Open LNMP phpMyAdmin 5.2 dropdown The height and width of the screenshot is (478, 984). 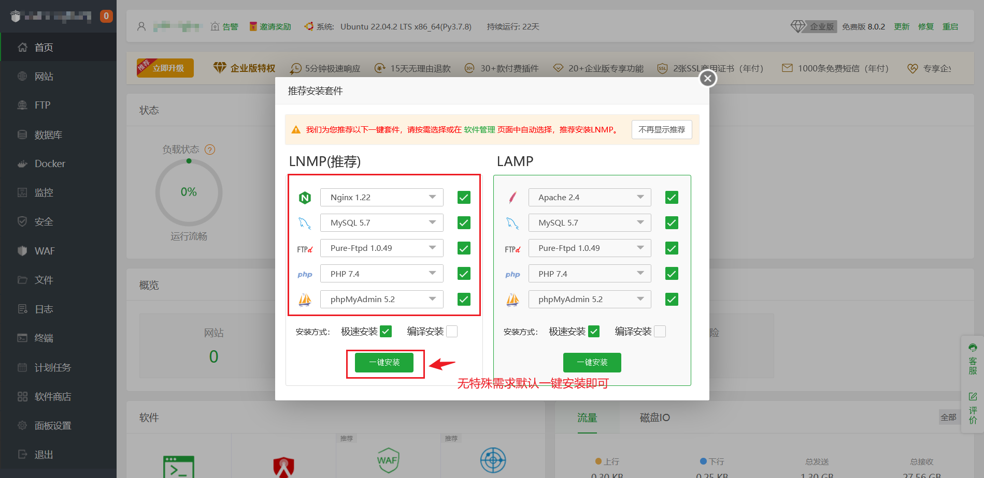[382, 300]
